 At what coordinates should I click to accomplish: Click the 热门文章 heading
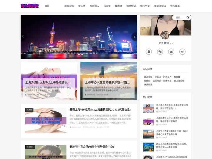148,97
